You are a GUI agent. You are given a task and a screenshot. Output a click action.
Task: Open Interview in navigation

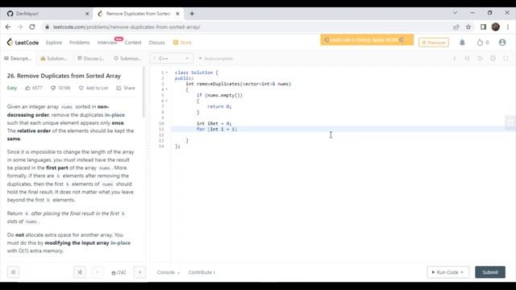pyautogui.click(x=106, y=43)
